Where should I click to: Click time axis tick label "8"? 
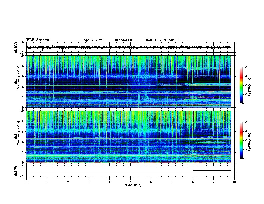tap(193, 182)
